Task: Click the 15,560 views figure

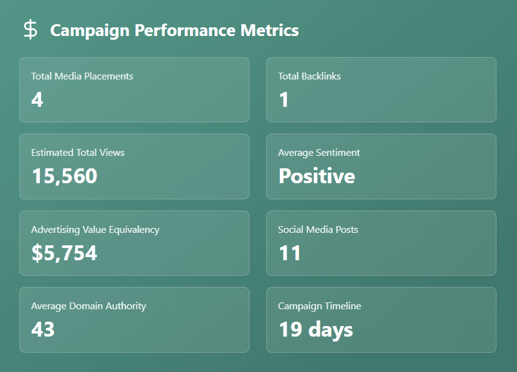Action: pos(64,176)
